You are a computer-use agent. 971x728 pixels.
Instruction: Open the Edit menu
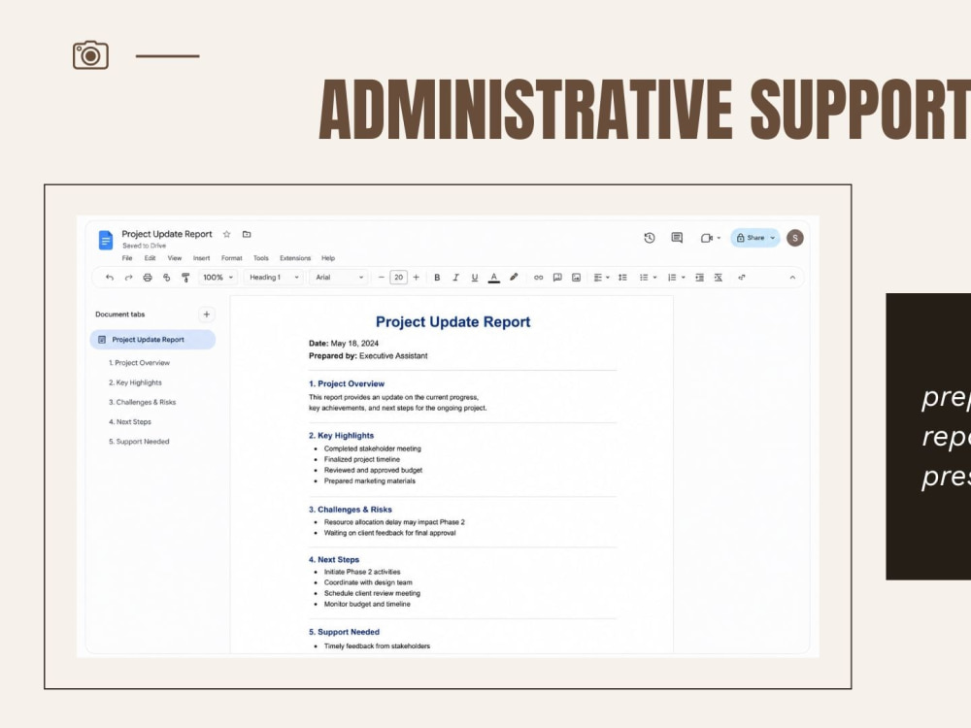pyautogui.click(x=150, y=258)
